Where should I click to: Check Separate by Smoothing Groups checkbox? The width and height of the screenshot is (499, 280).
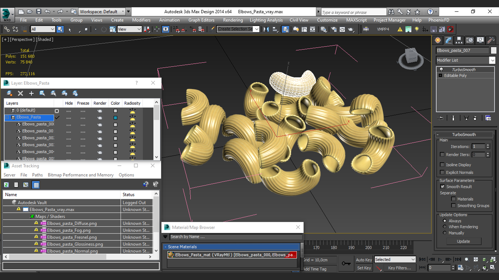point(454,206)
